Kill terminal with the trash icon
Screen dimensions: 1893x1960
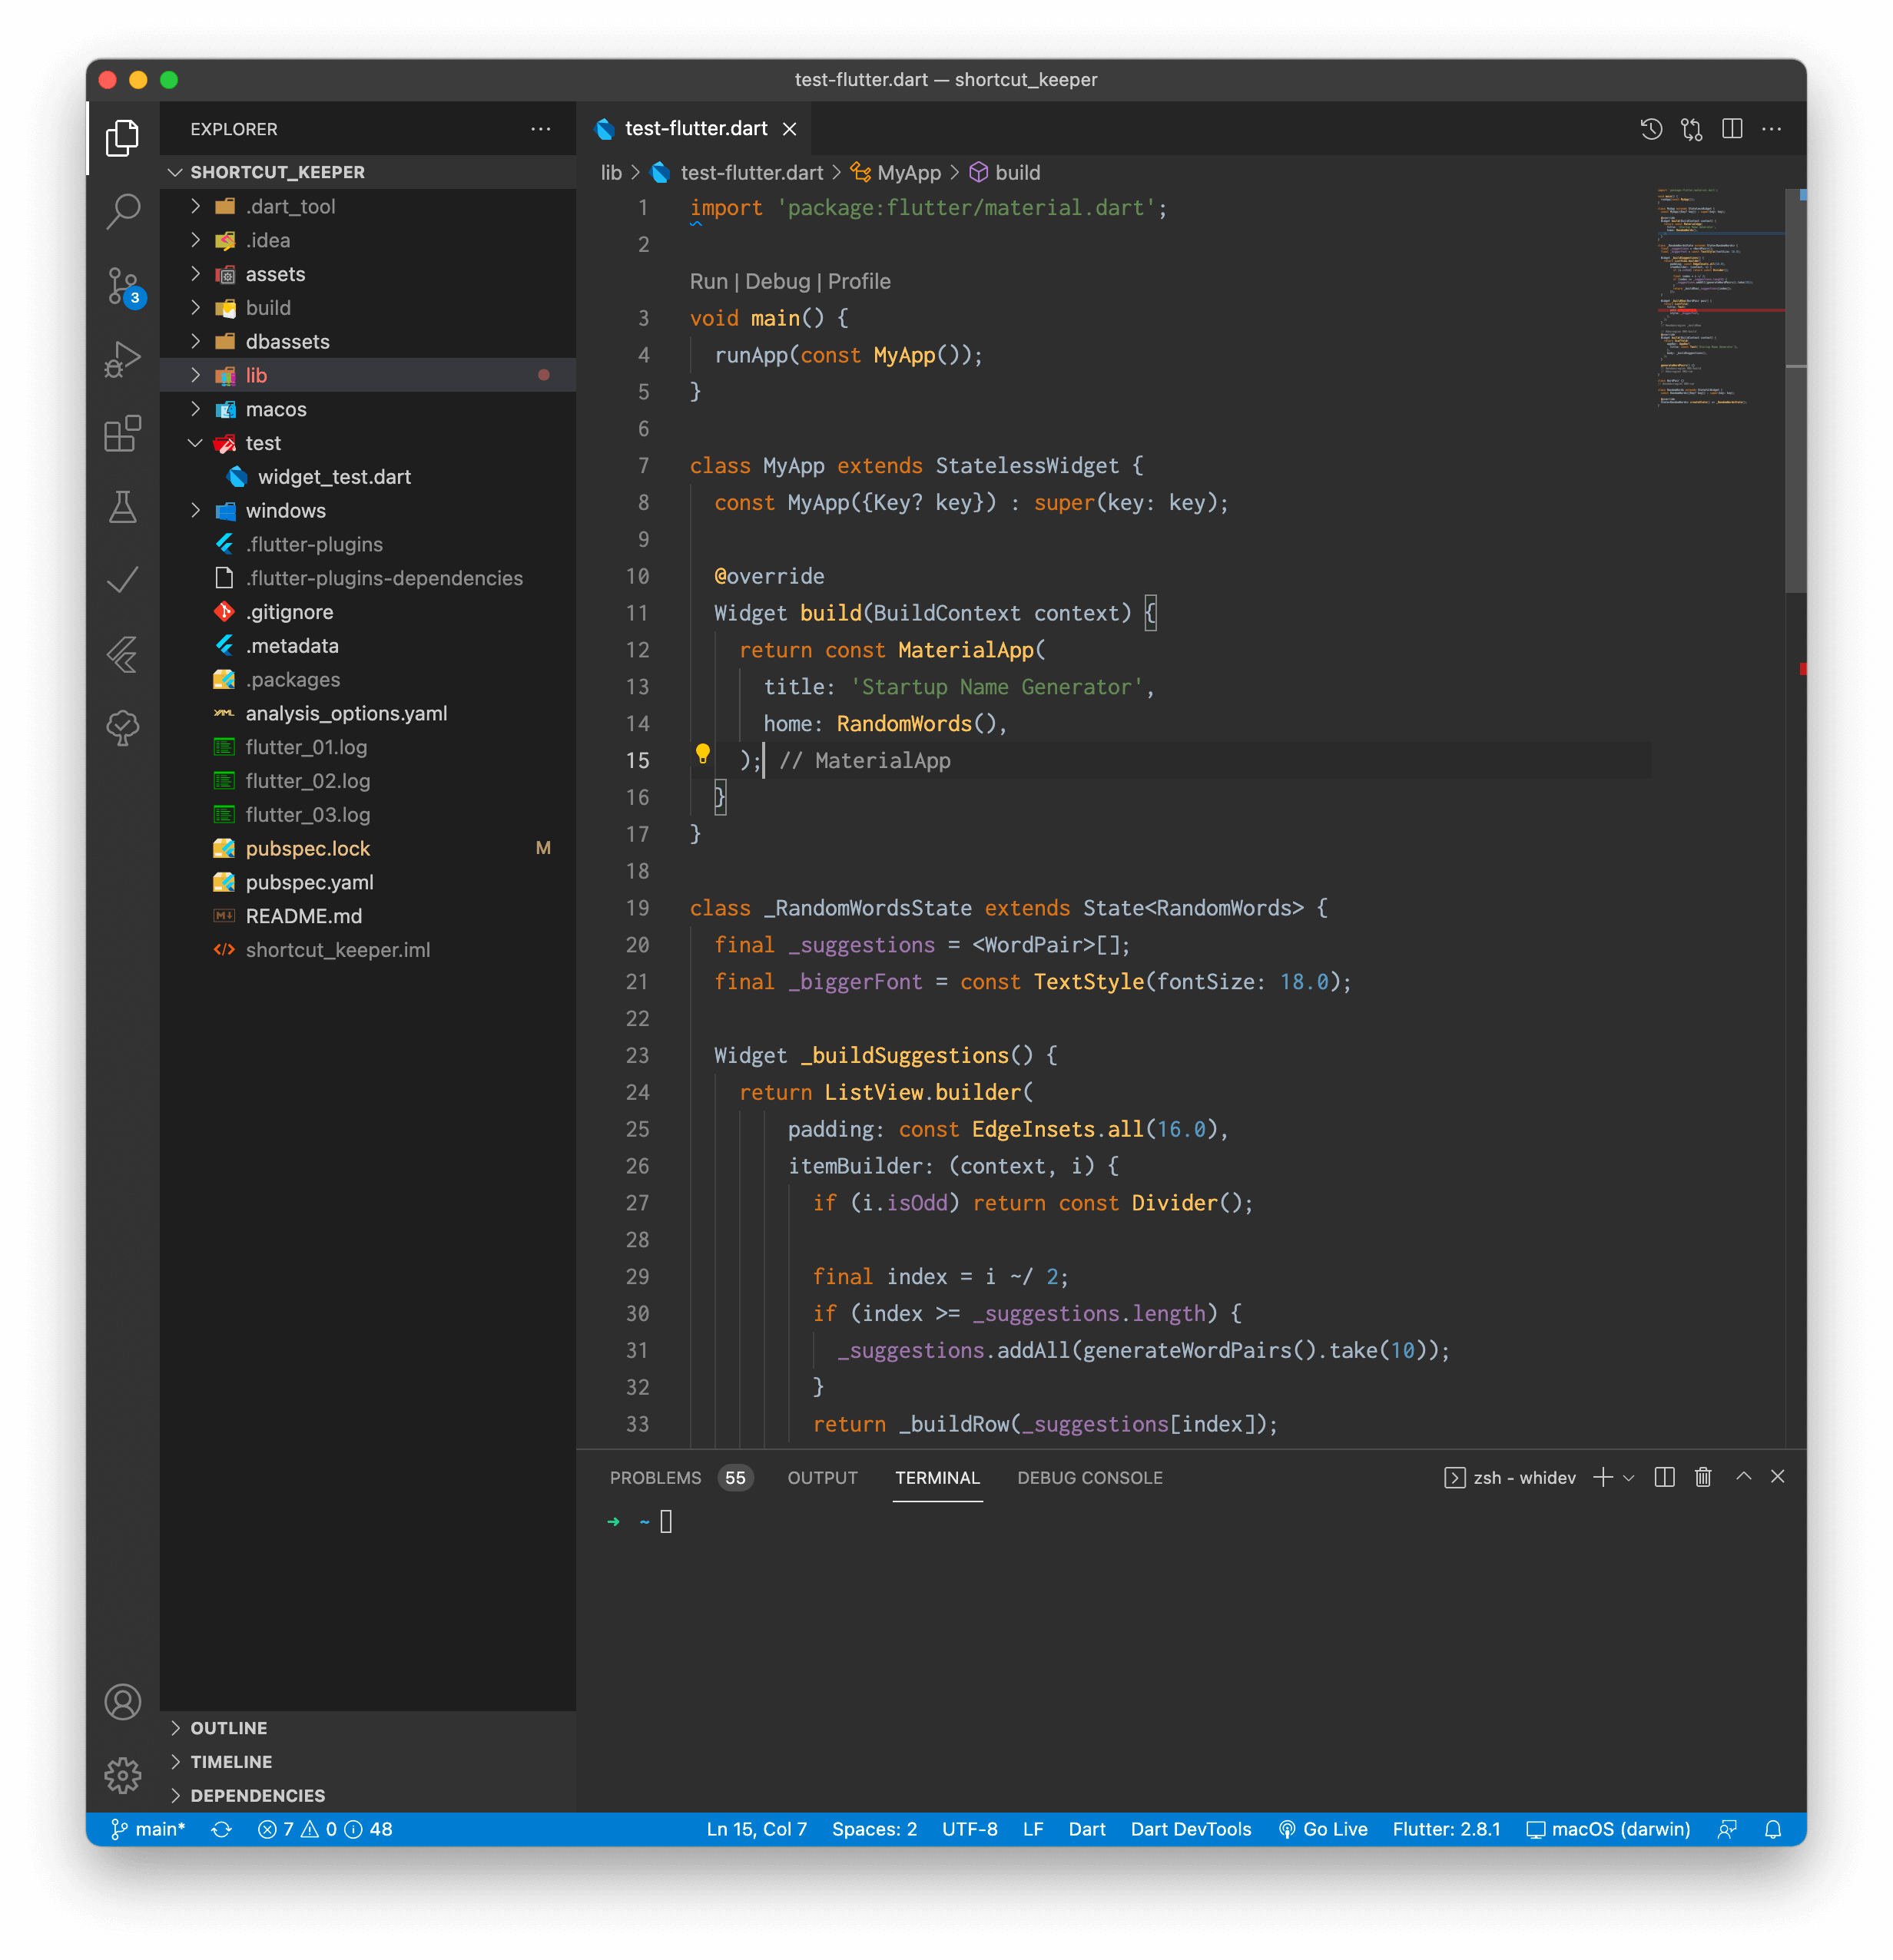pyautogui.click(x=1703, y=1477)
